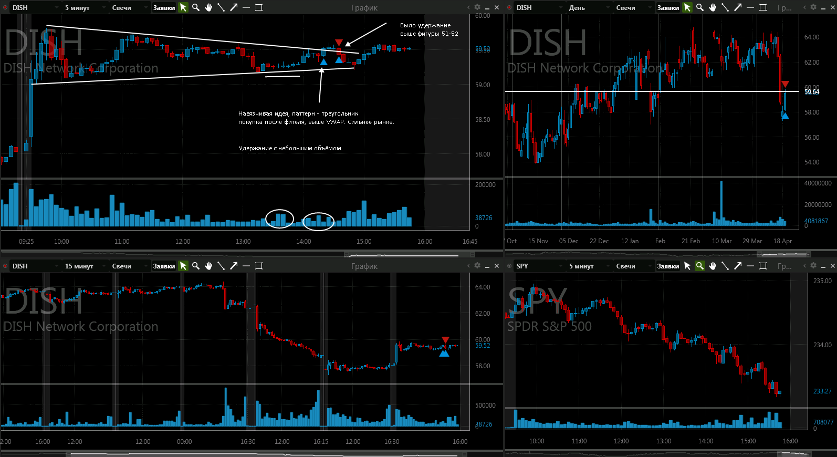Screen dimensions: 837x457
Task: Click horizontal scrollbar under DISH daily chart
Action: 784,255
